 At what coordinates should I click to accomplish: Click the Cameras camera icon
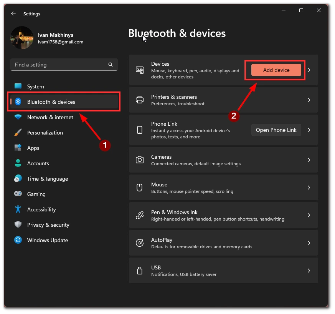[140, 160]
